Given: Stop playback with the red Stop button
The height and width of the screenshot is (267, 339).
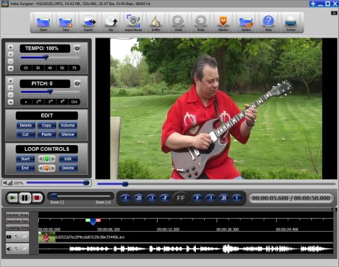Looking at the screenshot, I should pos(37,198).
